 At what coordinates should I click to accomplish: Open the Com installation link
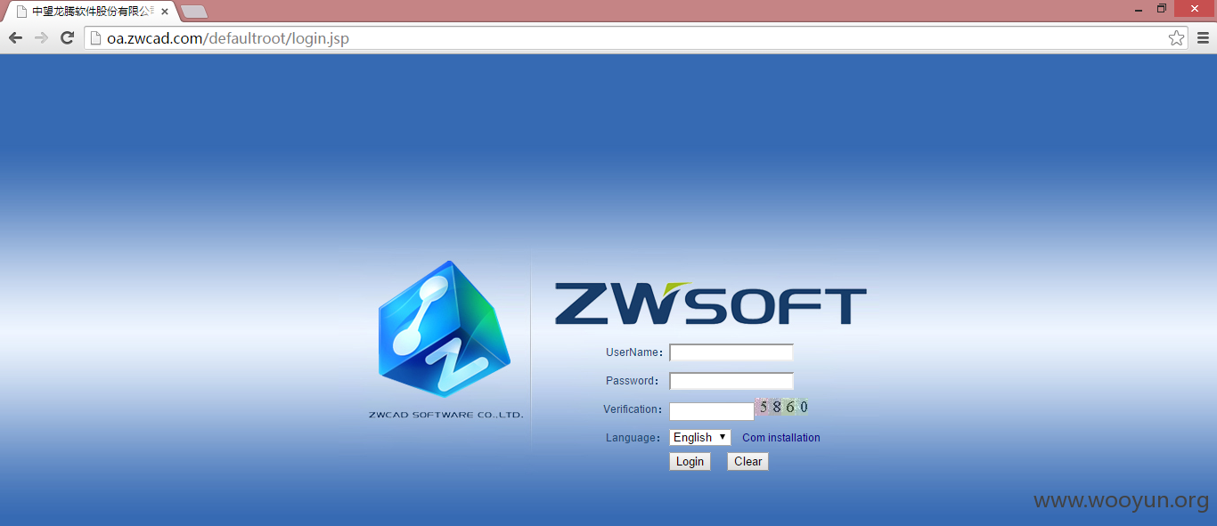[x=781, y=438]
